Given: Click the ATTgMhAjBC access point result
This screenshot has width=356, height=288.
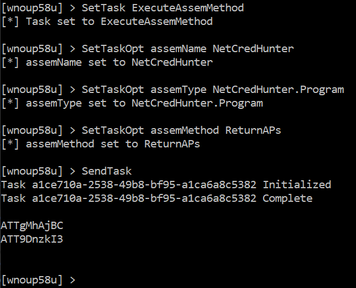Looking at the screenshot, I should [x=32, y=226].
